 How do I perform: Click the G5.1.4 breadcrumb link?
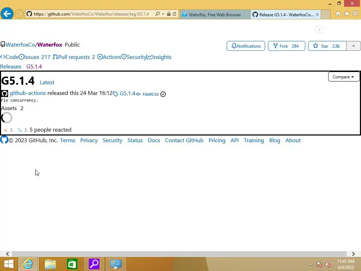34,67
